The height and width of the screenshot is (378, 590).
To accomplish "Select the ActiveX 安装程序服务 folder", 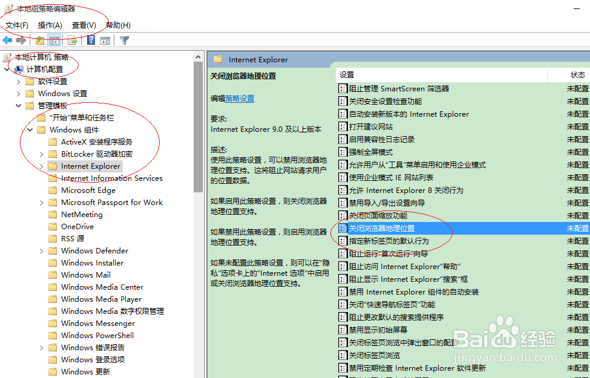I will [97, 142].
